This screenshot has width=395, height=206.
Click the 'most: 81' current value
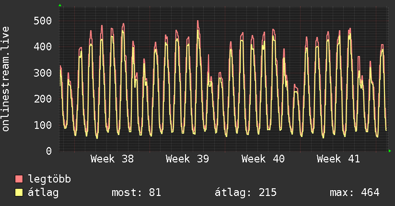[x=136, y=193]
